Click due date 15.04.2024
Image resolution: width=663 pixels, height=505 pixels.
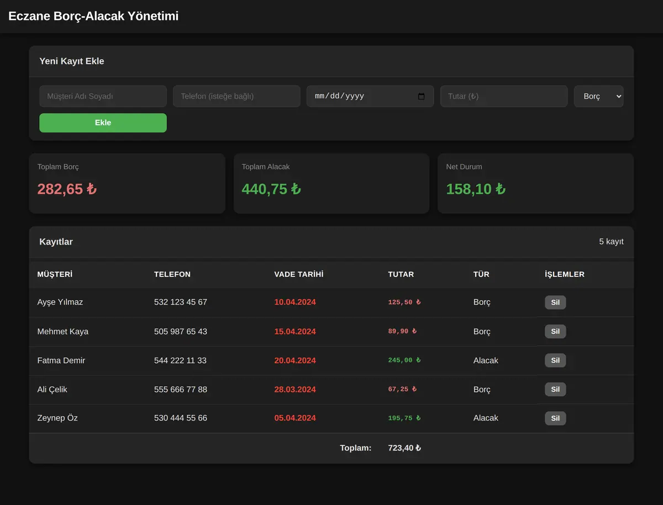(295, 332)
